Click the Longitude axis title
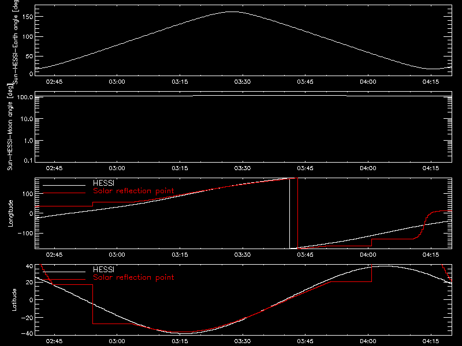This screenshot has width=462, height=346. pyautogui.click(x=10, y=213)
